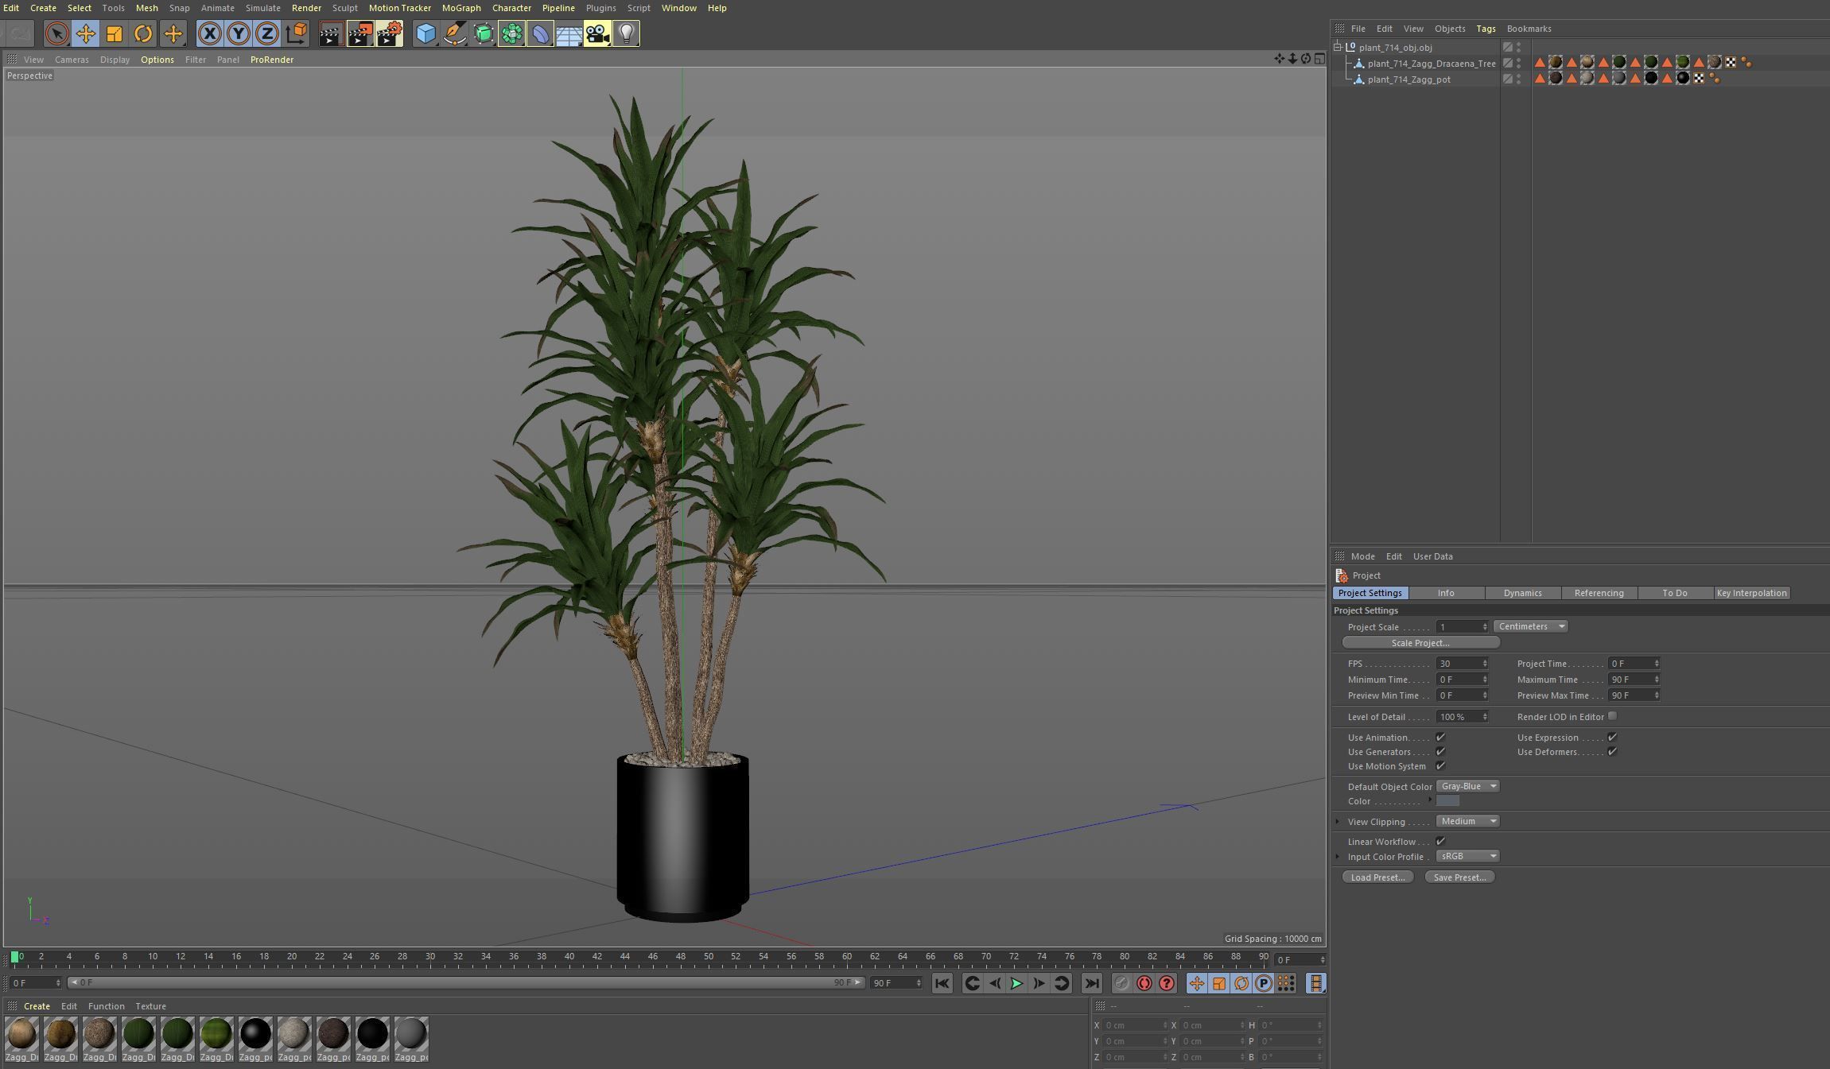Toggle the Use Animation checkbox
The height and width of the screenshot is (1069, 1830).
pyautogui.click(x=1440, y=738)
